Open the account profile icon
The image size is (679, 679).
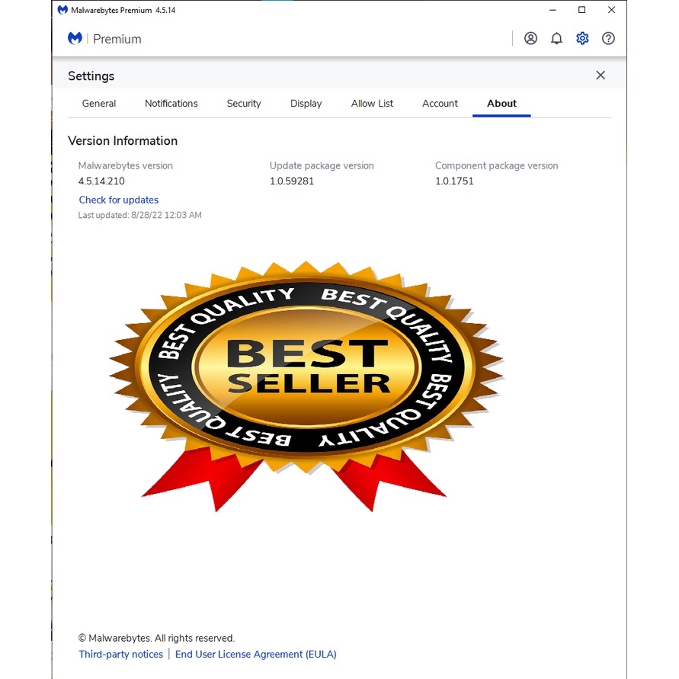click(x=531, y=39)
